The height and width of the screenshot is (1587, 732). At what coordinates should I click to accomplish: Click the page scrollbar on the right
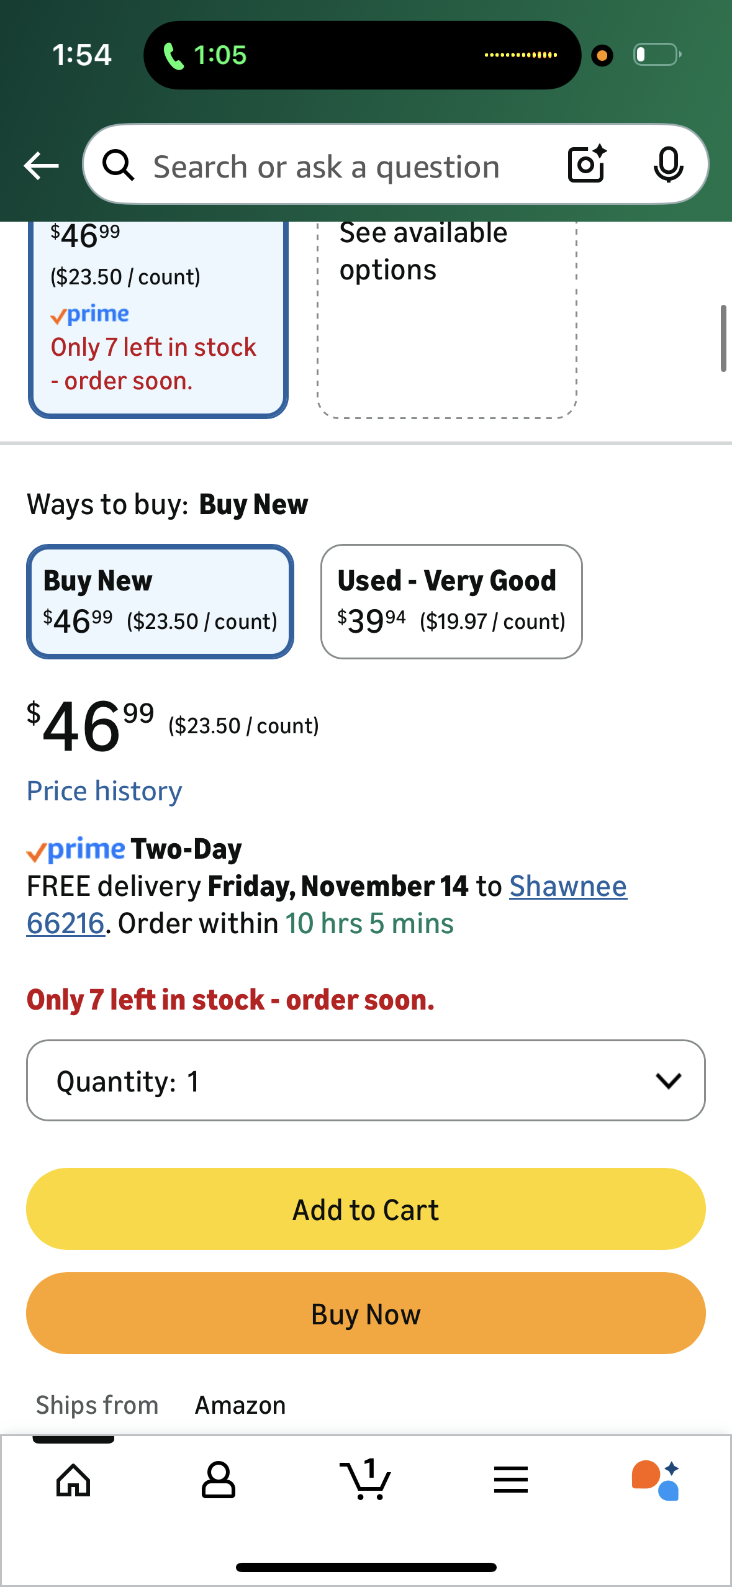pyautogui.click(x=723, y=338)
